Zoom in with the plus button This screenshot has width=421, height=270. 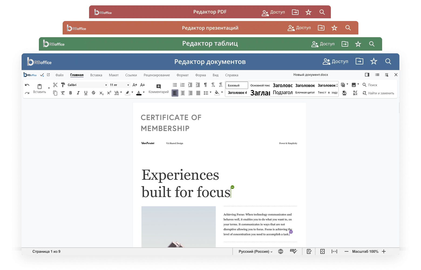[384, 251]
